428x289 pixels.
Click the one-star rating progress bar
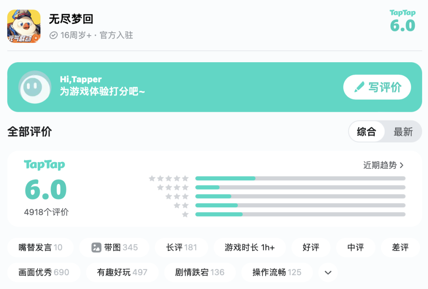pos(300,214)
